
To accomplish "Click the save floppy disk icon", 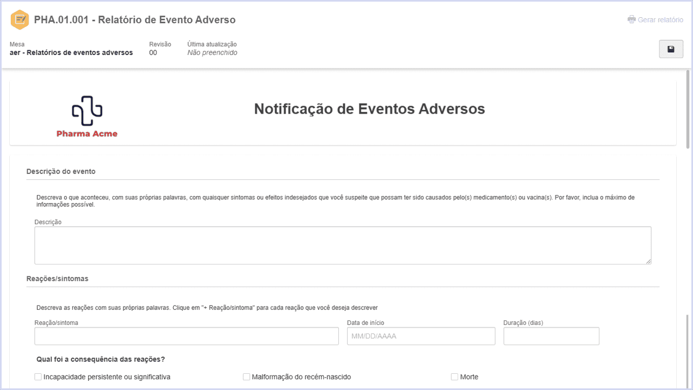I will pyautogui.click(x=671, y=49).
